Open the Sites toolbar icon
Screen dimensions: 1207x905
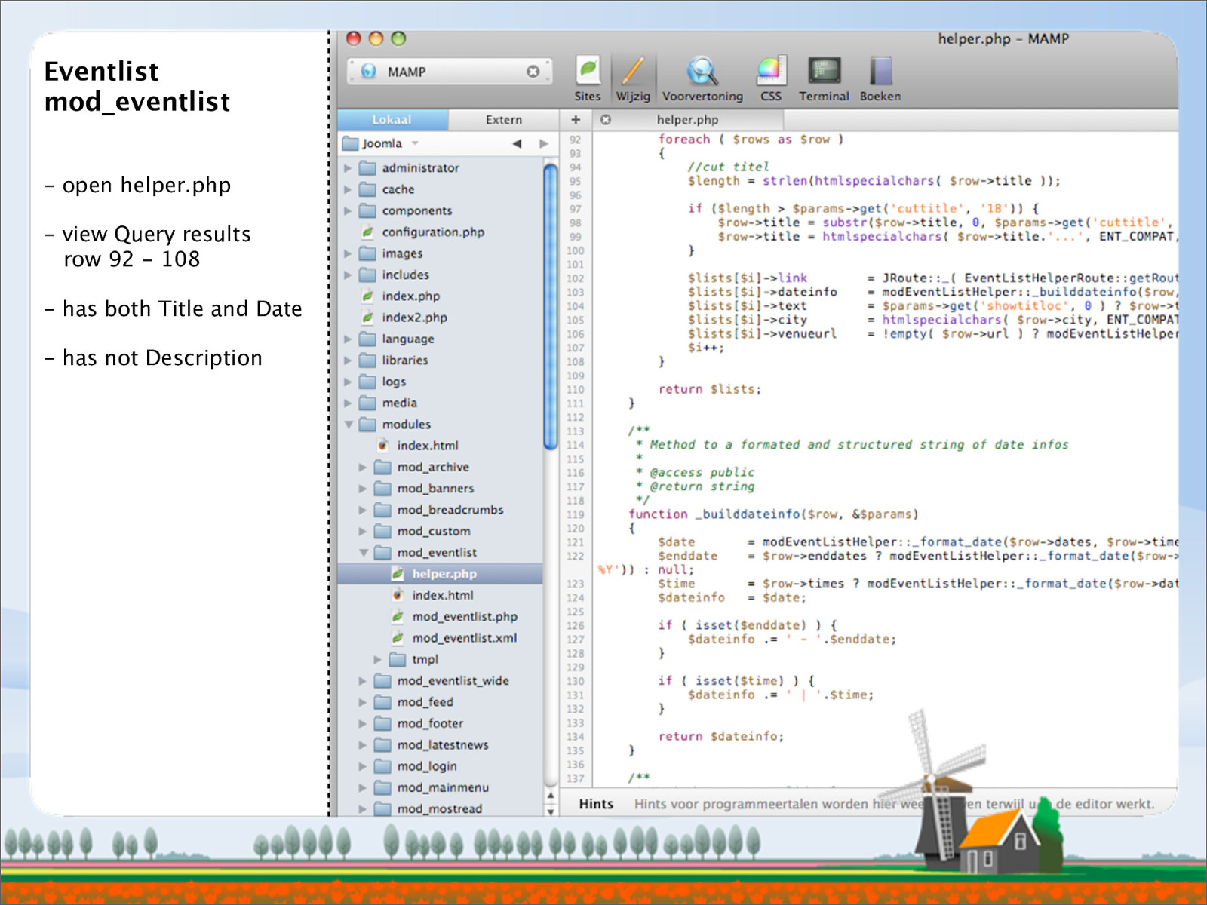588,78
